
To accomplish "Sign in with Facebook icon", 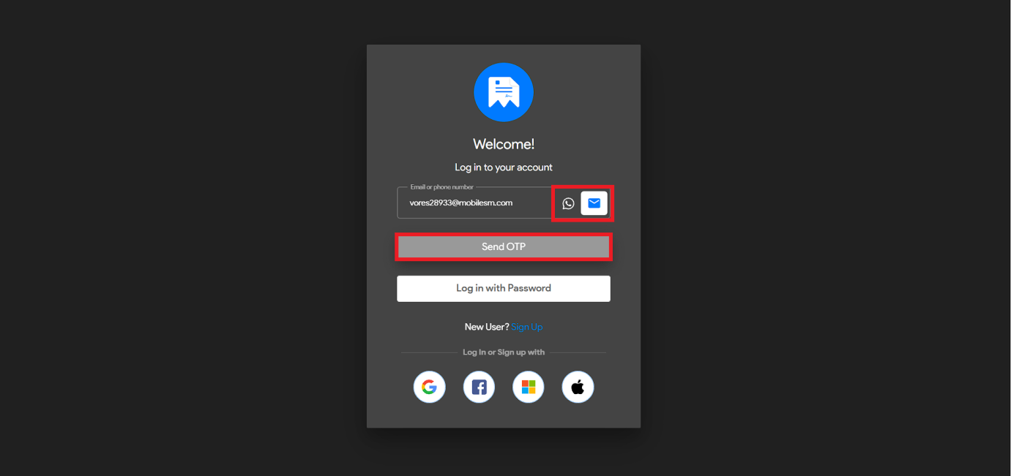I will (479, 387).
